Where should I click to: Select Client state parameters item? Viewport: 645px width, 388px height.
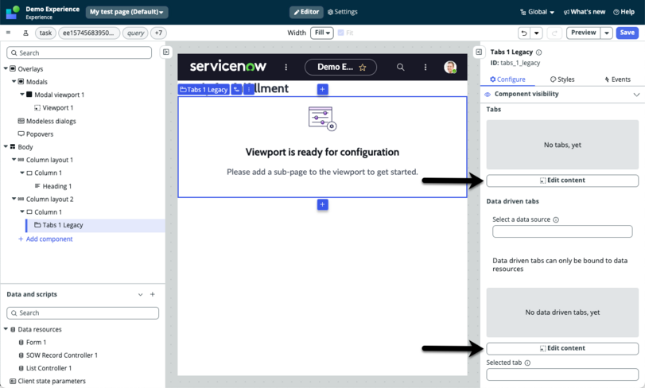tap(52, 381)
